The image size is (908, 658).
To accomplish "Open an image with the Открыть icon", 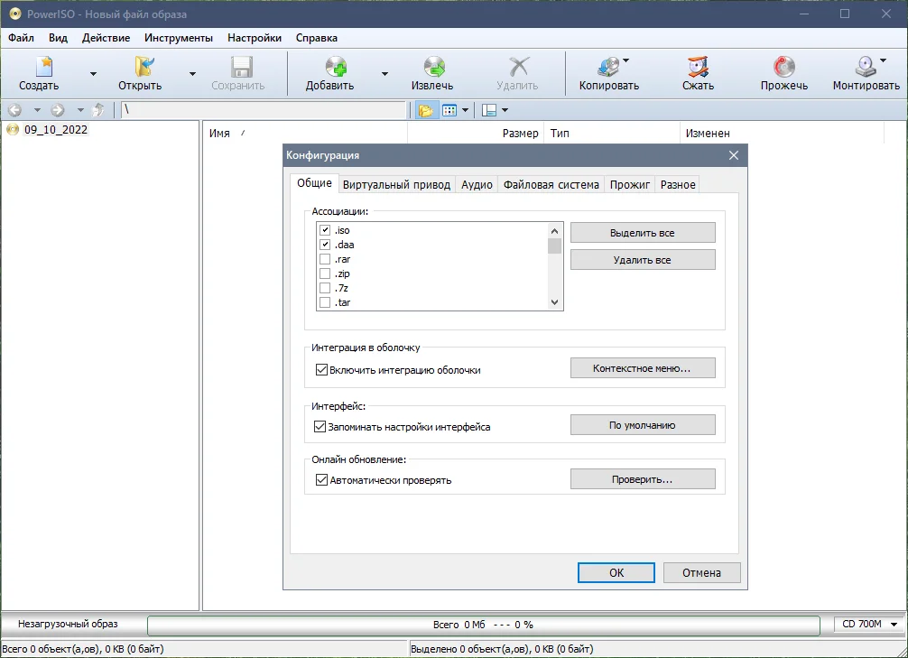I will click(x=144, y=67).
